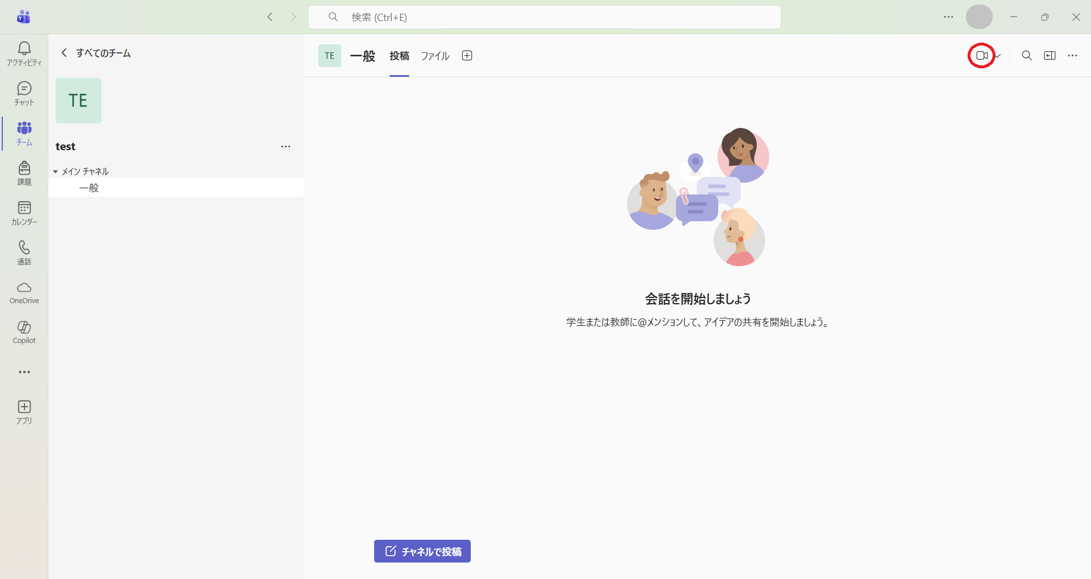Launch Copilot from the sidebar

[x=24, y=332]
